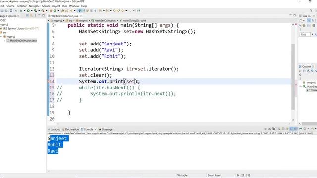317x178 pixels.
Task: Click the Toggle Breadcrumb toolbar icon
Action: pyautogui.click(x=79, y=11)
